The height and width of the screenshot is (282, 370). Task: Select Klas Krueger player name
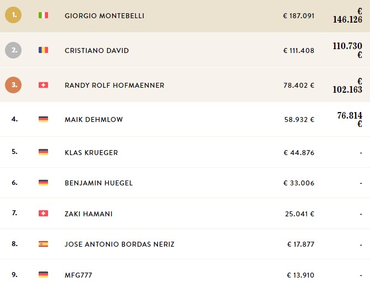coord(91,152)
